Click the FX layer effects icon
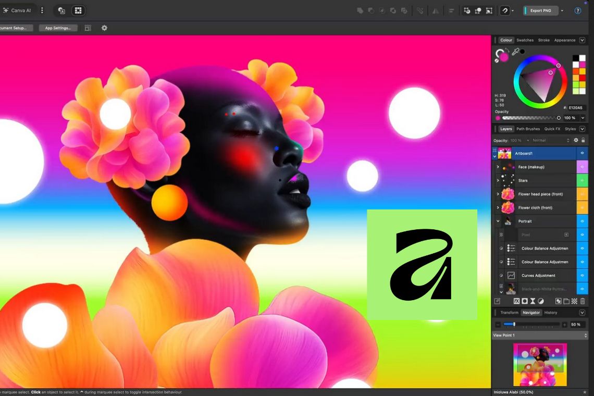The width and height of the screenshot is (594, 396). pos(516,301)
